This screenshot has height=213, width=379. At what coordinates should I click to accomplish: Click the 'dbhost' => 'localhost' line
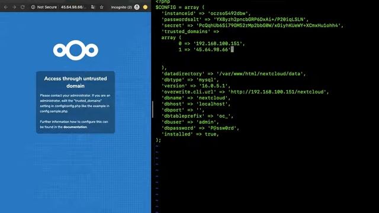196,104
